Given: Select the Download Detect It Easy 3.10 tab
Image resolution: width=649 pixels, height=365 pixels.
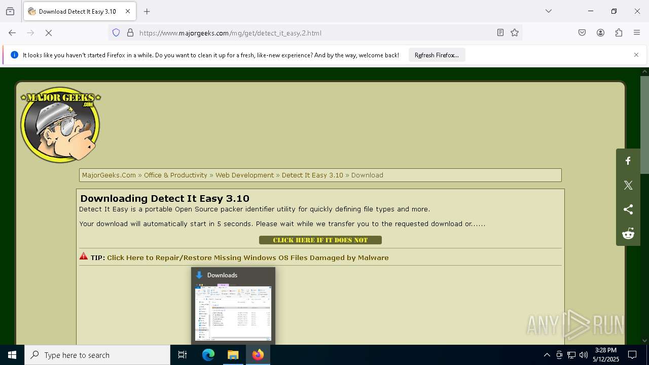Looking at the screenshot, I should [x=80, y=11].
